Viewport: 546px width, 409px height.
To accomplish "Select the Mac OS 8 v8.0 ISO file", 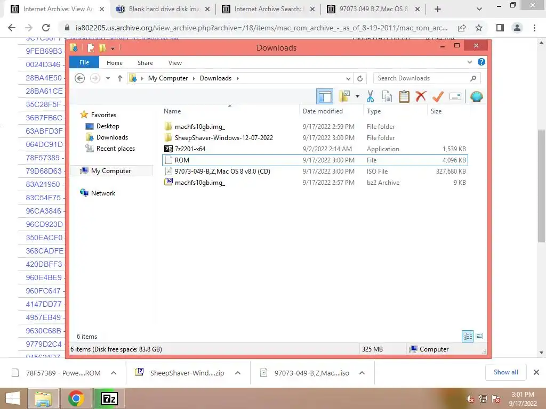I will (315, 171).
